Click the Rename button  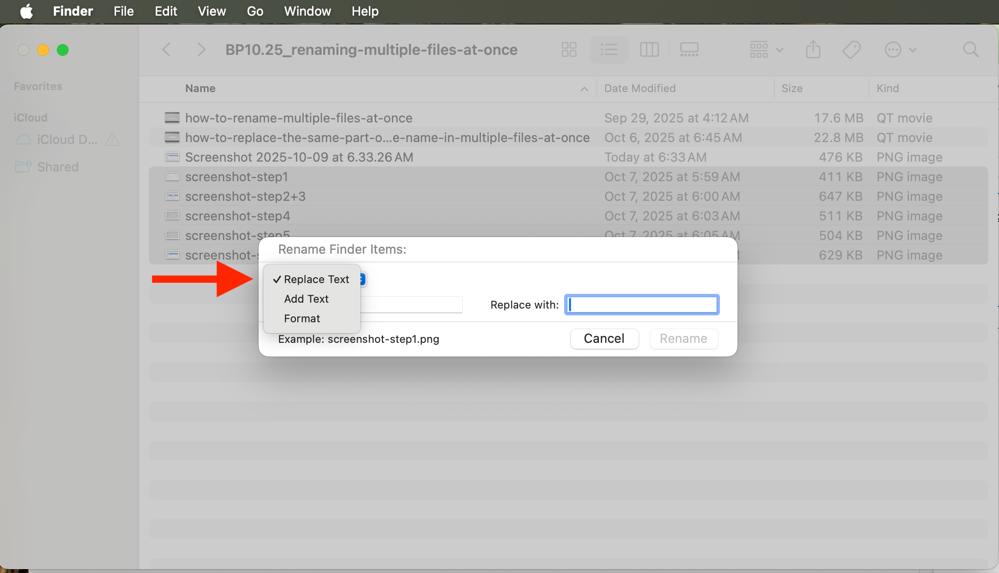683,338
